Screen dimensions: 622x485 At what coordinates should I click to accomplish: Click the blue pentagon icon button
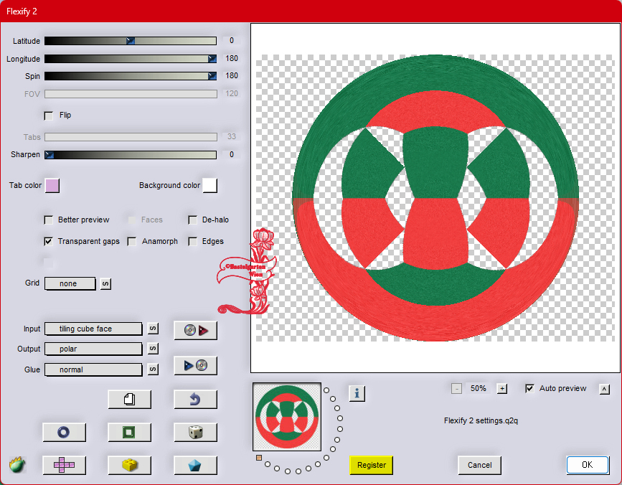click(x=195, y=465)
